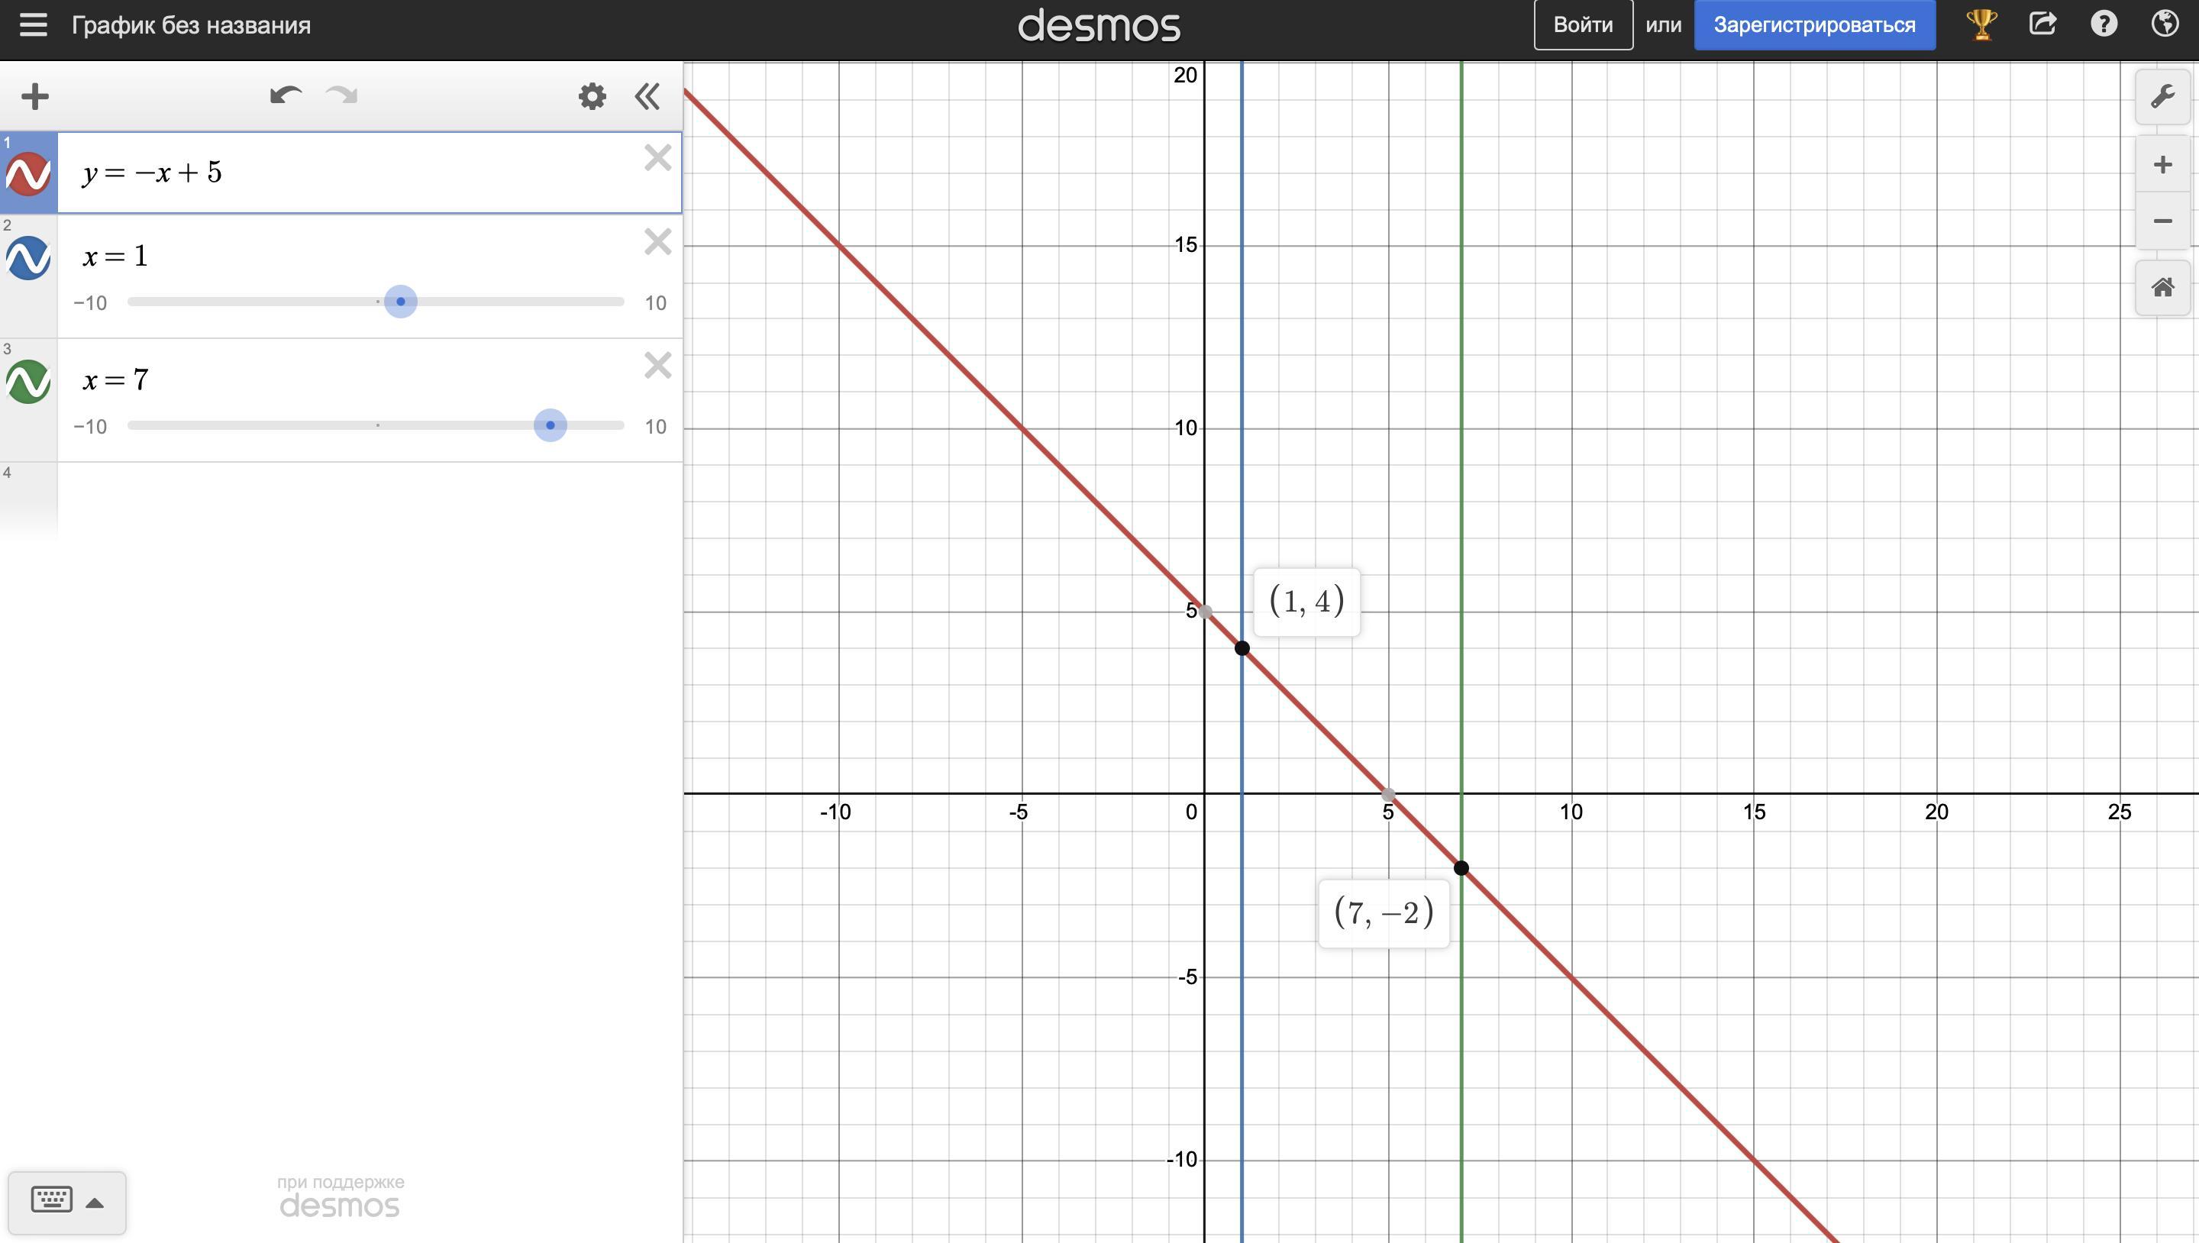Viewport: 2199px width, 1243px height.
Task: Rename the graph title 'График без названия'
Action: [191, 26]
